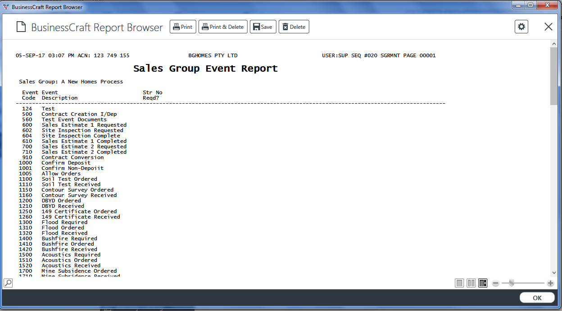Open the report browser settings gear
This screenshot has width=562, height=311.
click(x=521, y=27)
